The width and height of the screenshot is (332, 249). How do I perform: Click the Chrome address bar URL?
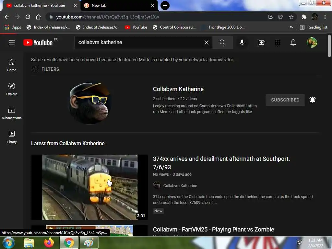tap(108, 17)
